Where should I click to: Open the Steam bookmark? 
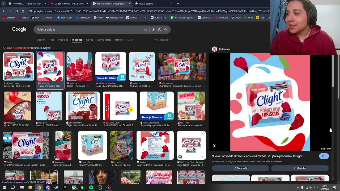pos(236,18)
